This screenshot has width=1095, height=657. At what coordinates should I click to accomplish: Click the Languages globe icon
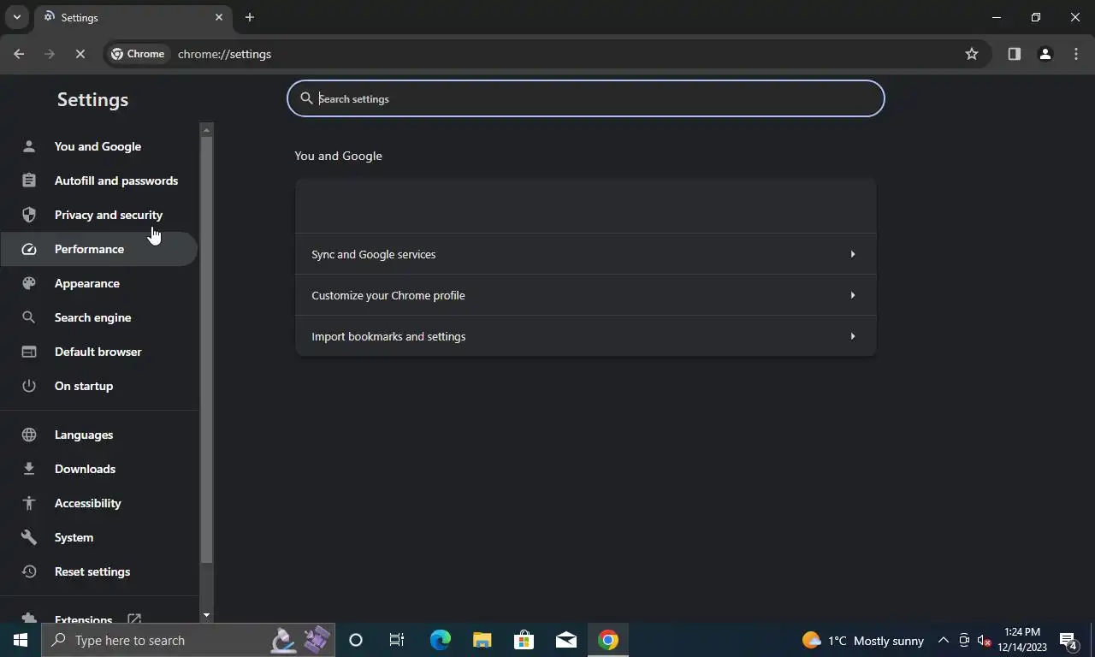pyautogui.click(x=29, y=435)
